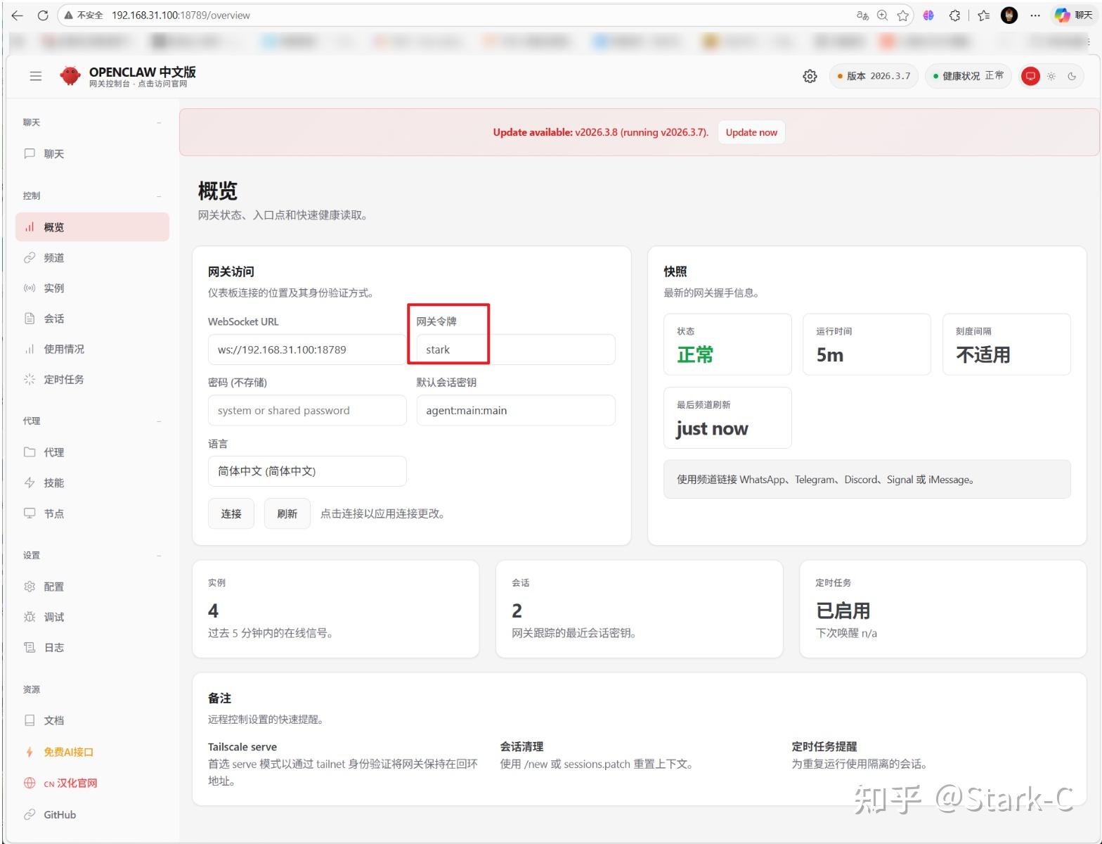Image resolution: width=1102 pixels, height=844 pixels.
Task: Open the 汉化官网 link
Action: coord(92,783)
